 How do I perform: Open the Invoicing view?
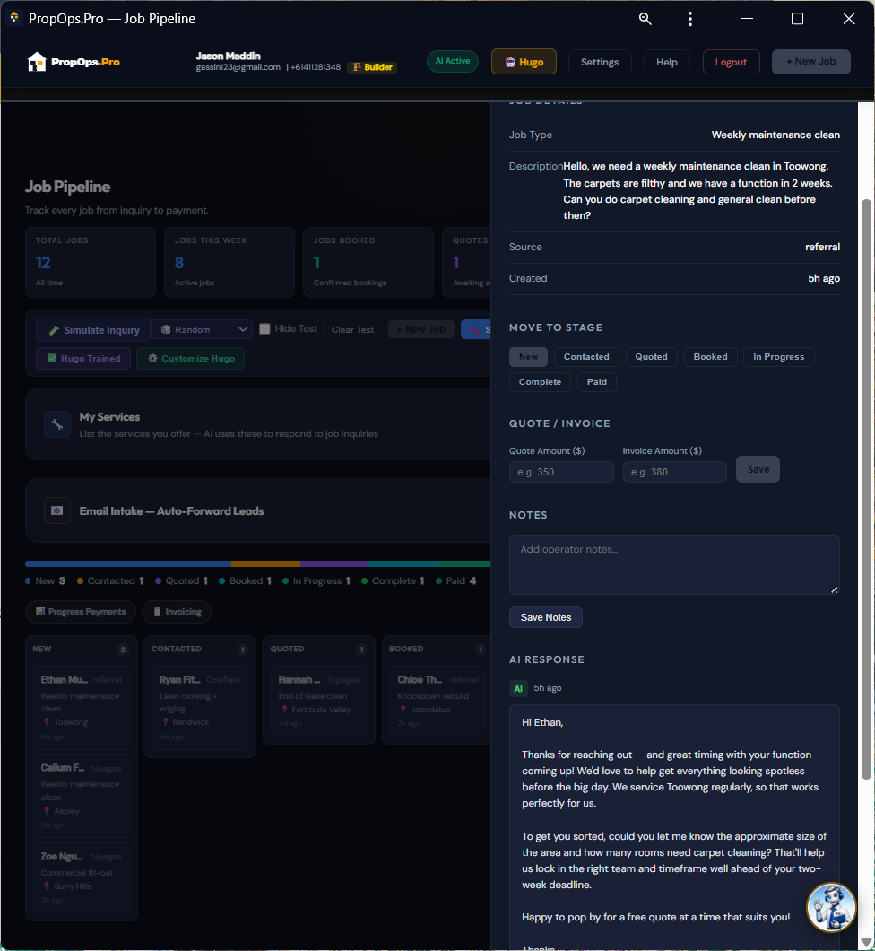point(177,612)
